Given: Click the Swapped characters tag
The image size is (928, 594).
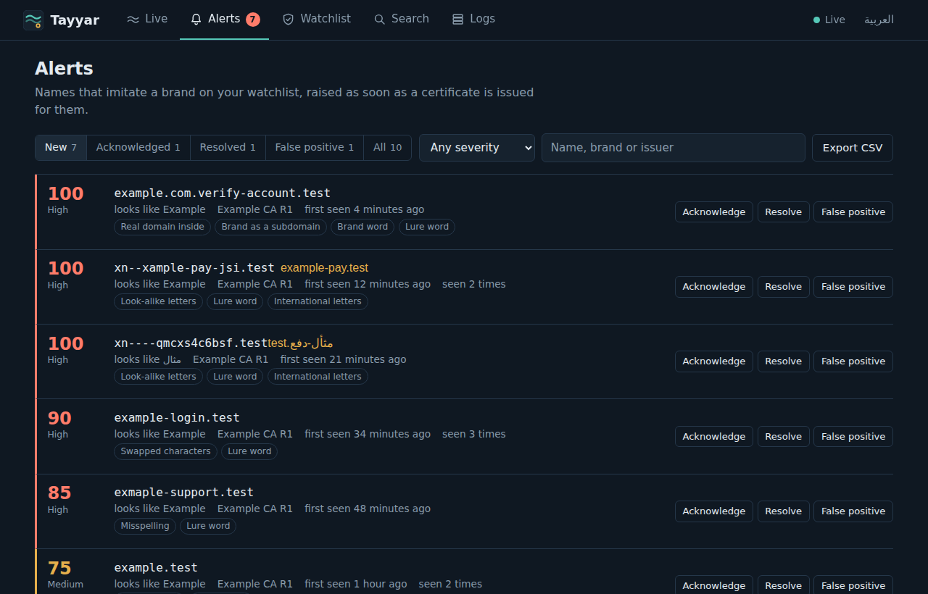Looking at the screenshot, I should (x=165, y=451).
